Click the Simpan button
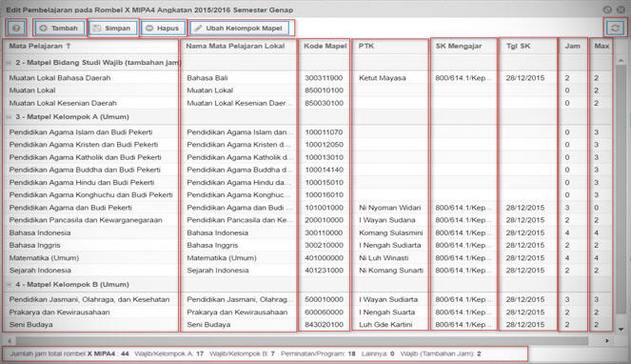The image size is (631, 364). [112, 29]
